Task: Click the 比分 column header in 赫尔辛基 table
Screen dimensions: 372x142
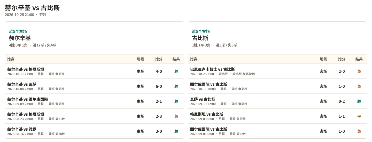Action: 159,59
